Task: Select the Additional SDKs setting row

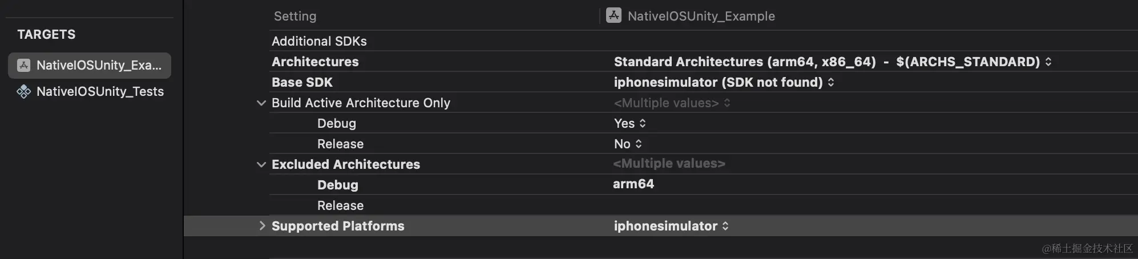Action: (x=703, y=41)
